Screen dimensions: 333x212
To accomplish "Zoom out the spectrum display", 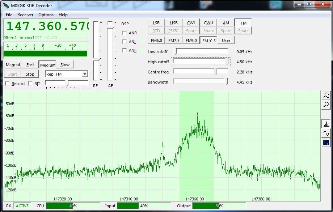I will pos(326,105).
